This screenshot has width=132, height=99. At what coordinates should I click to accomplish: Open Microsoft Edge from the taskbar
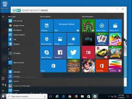click(x=64, y=97)
